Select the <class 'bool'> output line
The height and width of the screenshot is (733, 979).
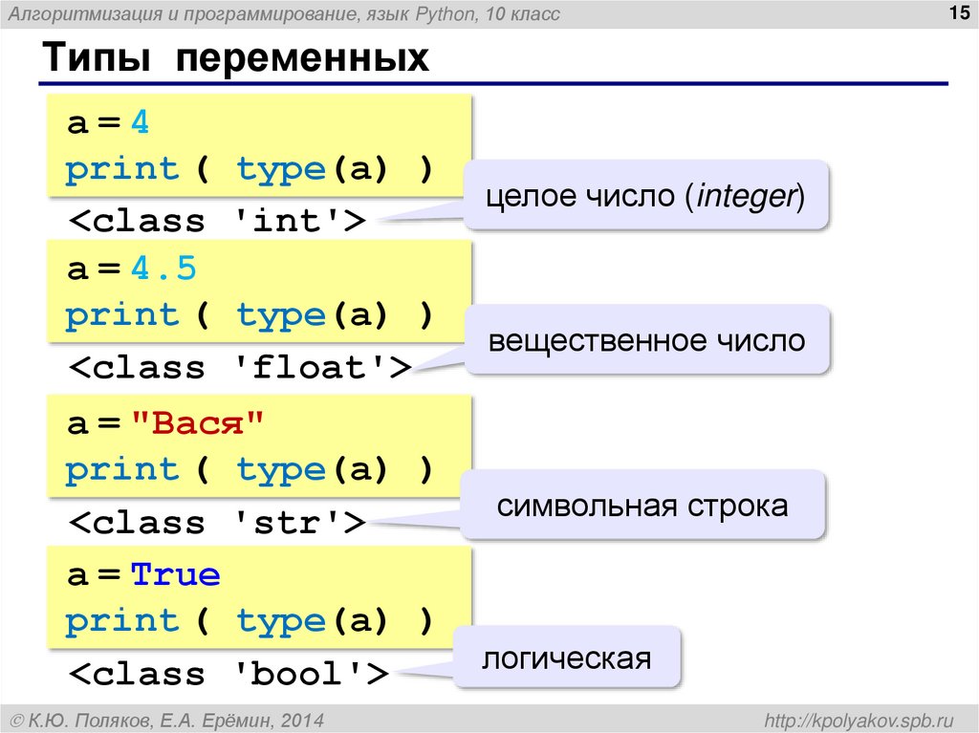228,673
